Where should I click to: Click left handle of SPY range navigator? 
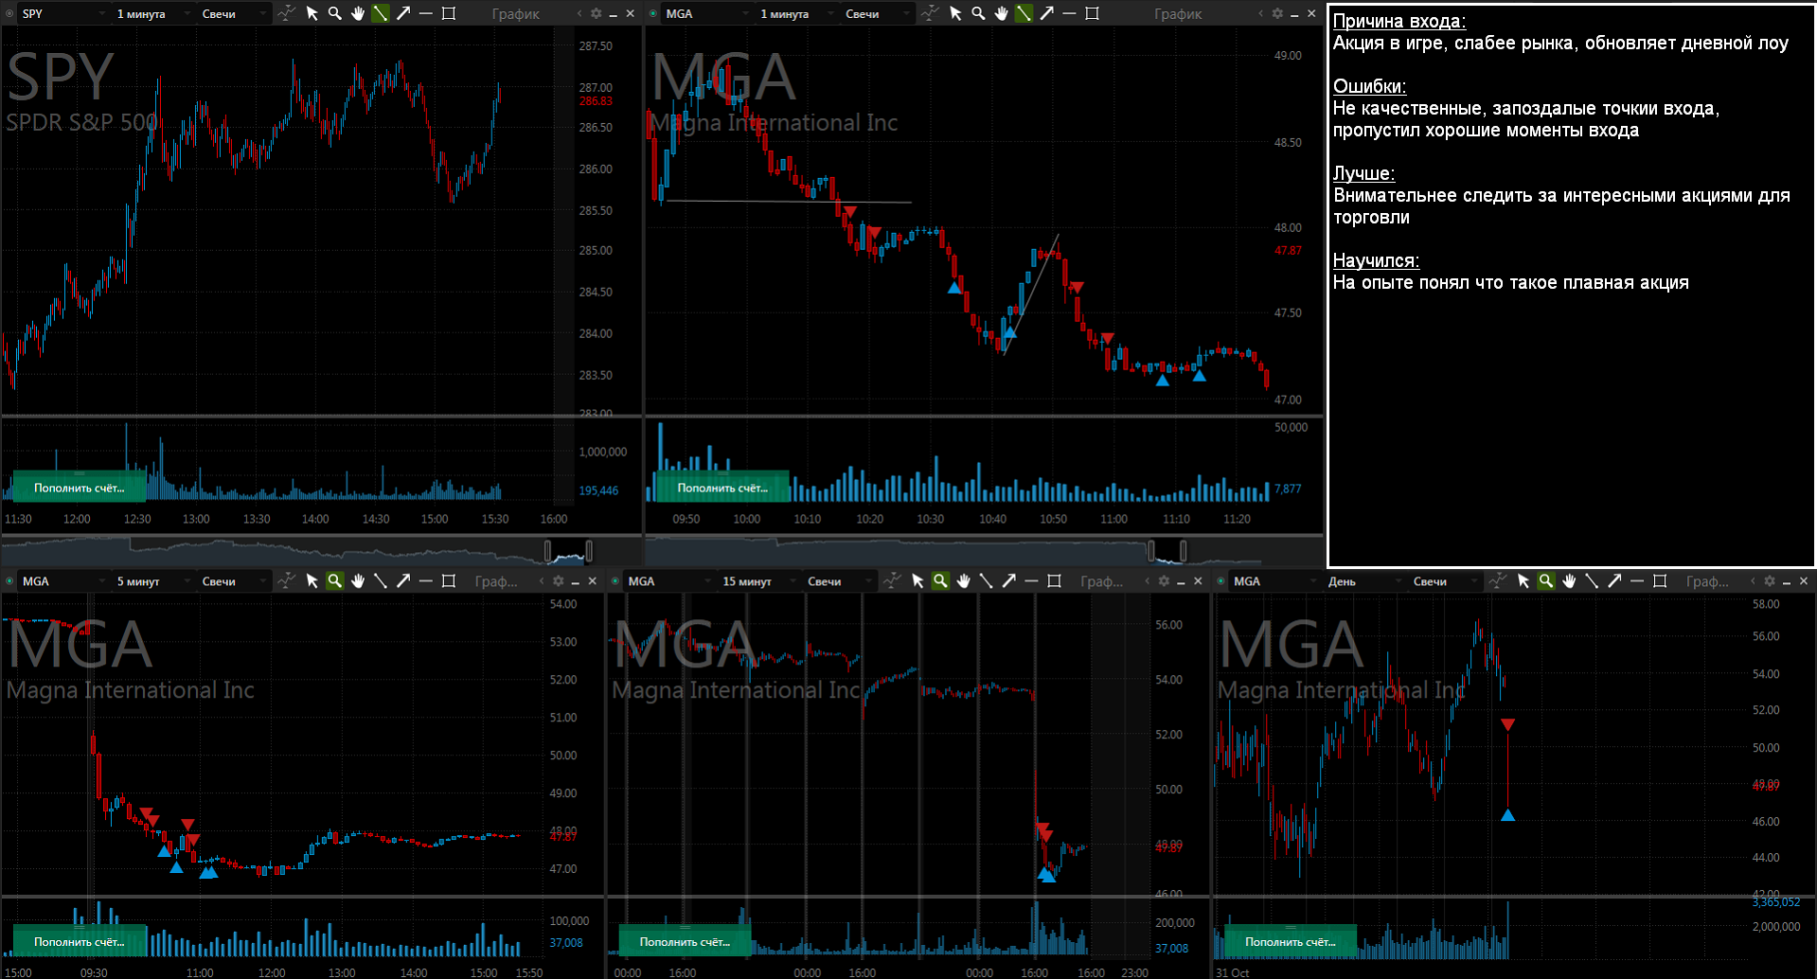click(x=547, y=550)
